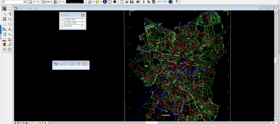This screenshot has width=280, height=124.
Task: Toggle the AccuDraw X lock checkbox
Action: [83, 20]
